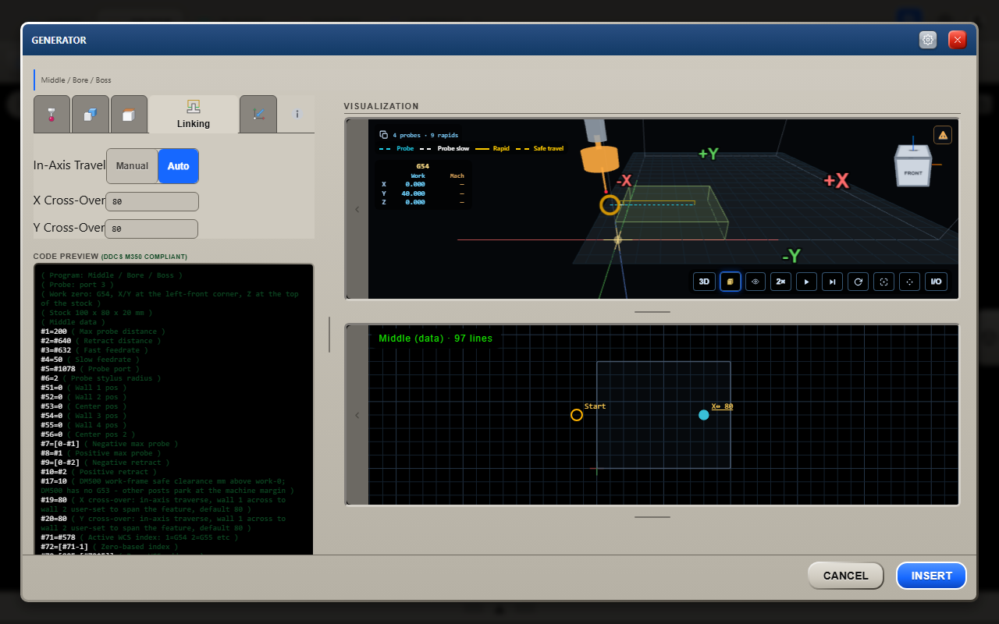This screenshot has height=624, width=999.
Task: Open the probe settings tab
Action: pyautogui.click(x=52, y=114)
